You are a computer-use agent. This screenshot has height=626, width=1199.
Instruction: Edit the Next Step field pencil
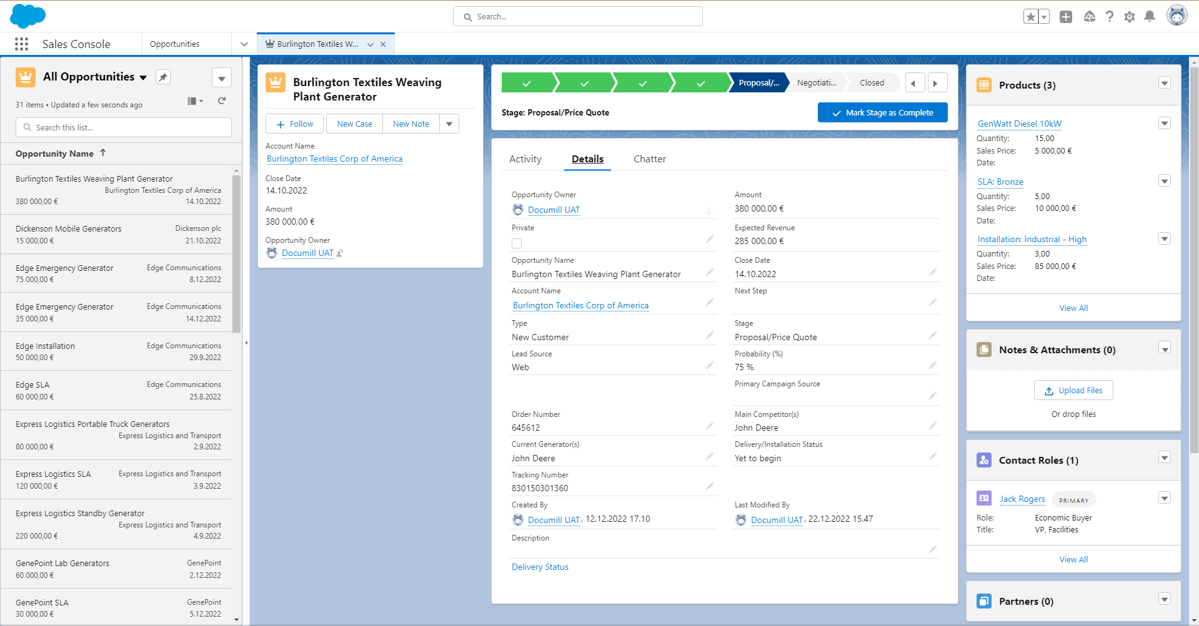pos(933,302)
